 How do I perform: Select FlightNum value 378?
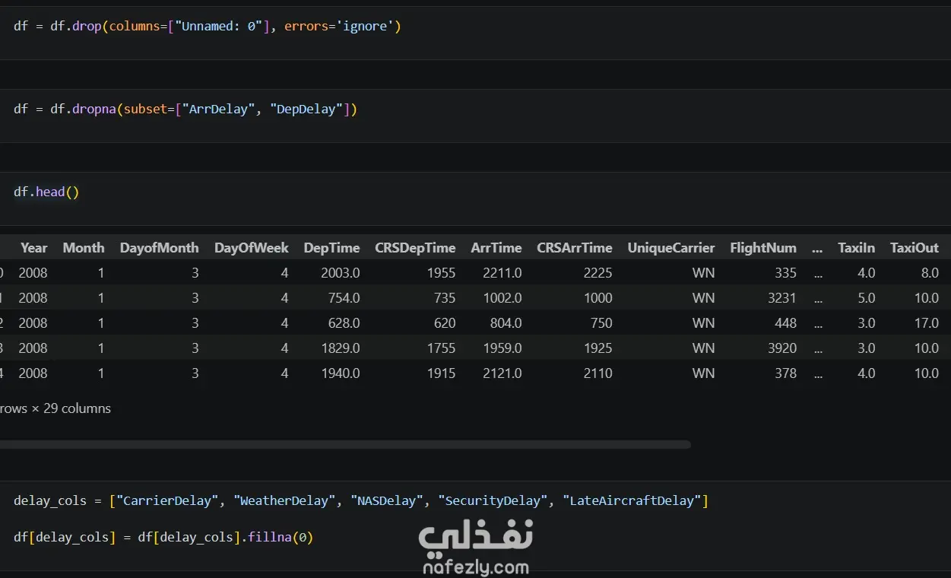pos(786,373)
